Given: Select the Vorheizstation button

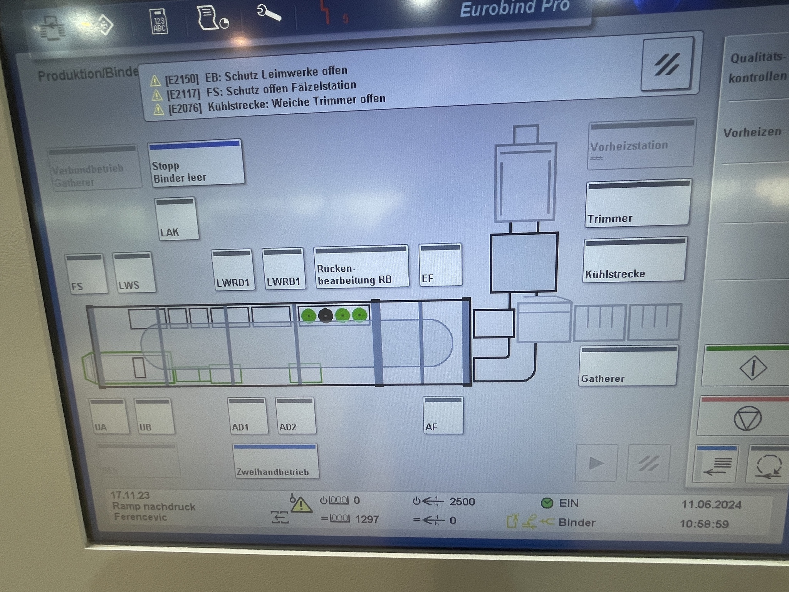Looking at the screenshot, I should (641, 144).
